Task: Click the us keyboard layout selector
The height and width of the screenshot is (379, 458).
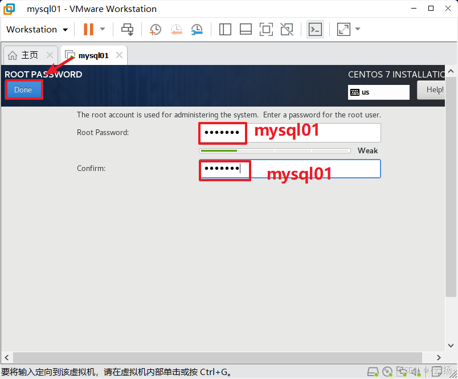Action: click(x=379, y=92)
